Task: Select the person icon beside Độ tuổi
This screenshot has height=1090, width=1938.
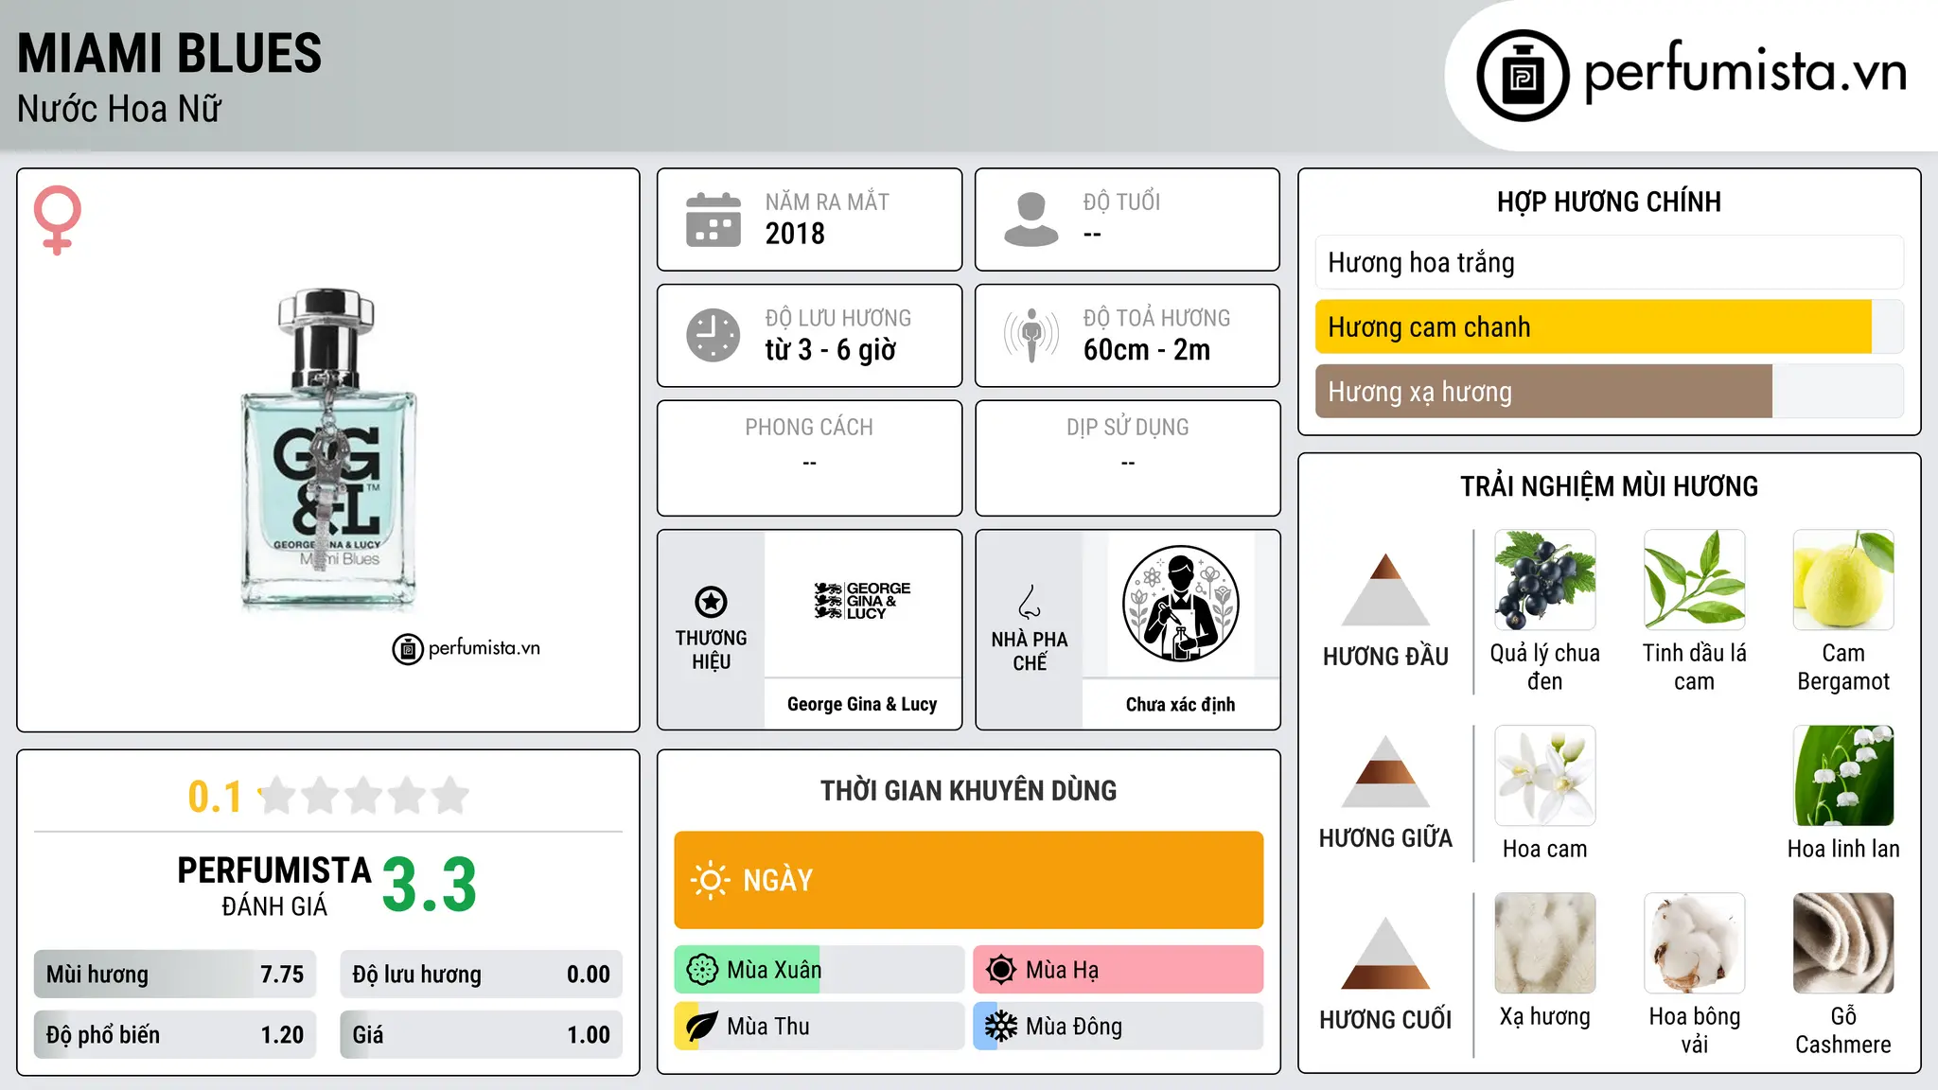Action: (x=1031, y=220)
